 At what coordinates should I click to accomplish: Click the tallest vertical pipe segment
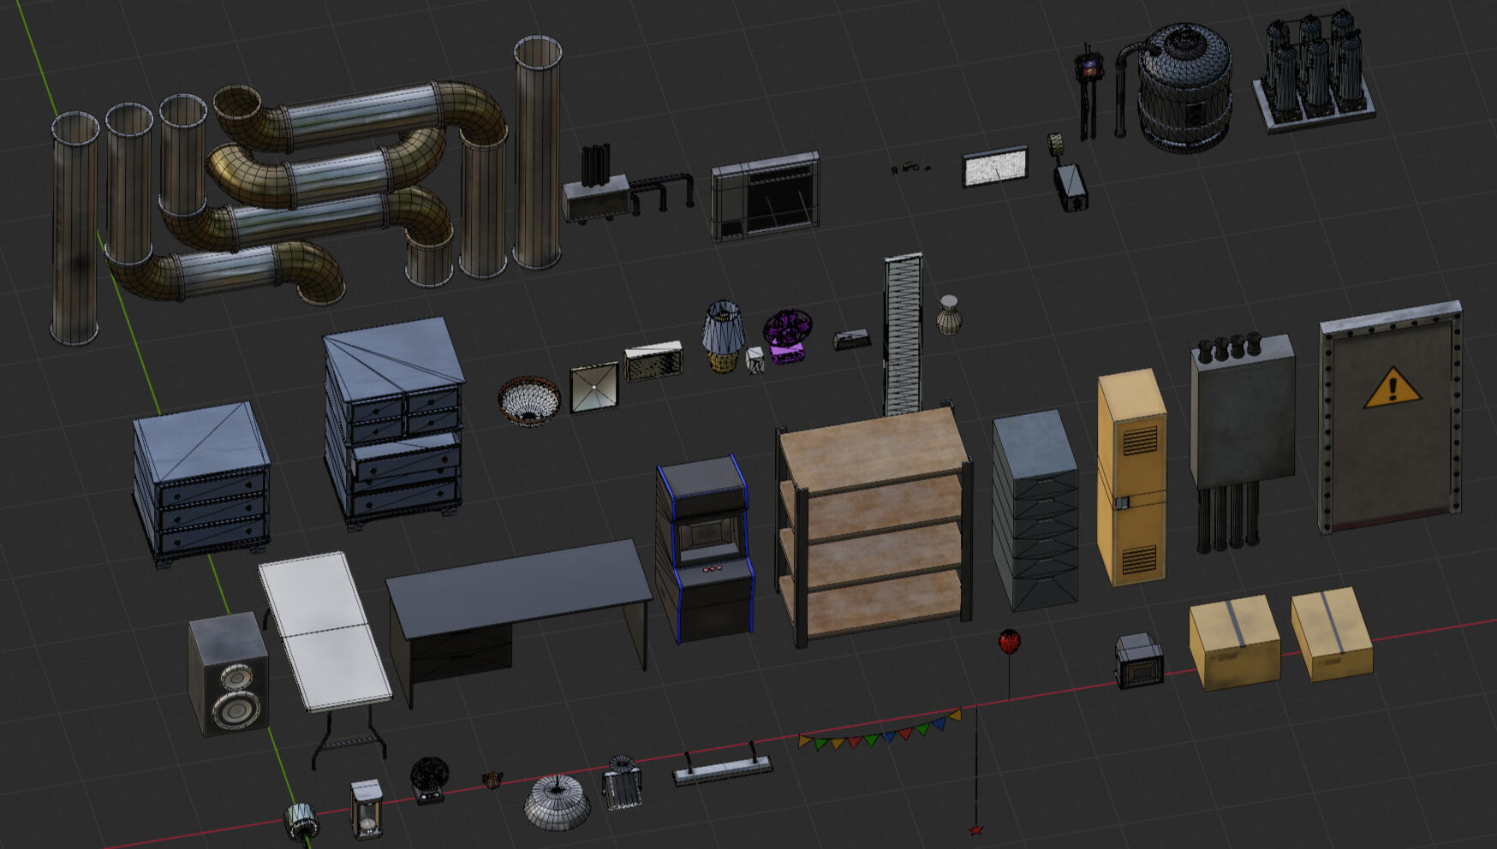[x=537, y=154]
